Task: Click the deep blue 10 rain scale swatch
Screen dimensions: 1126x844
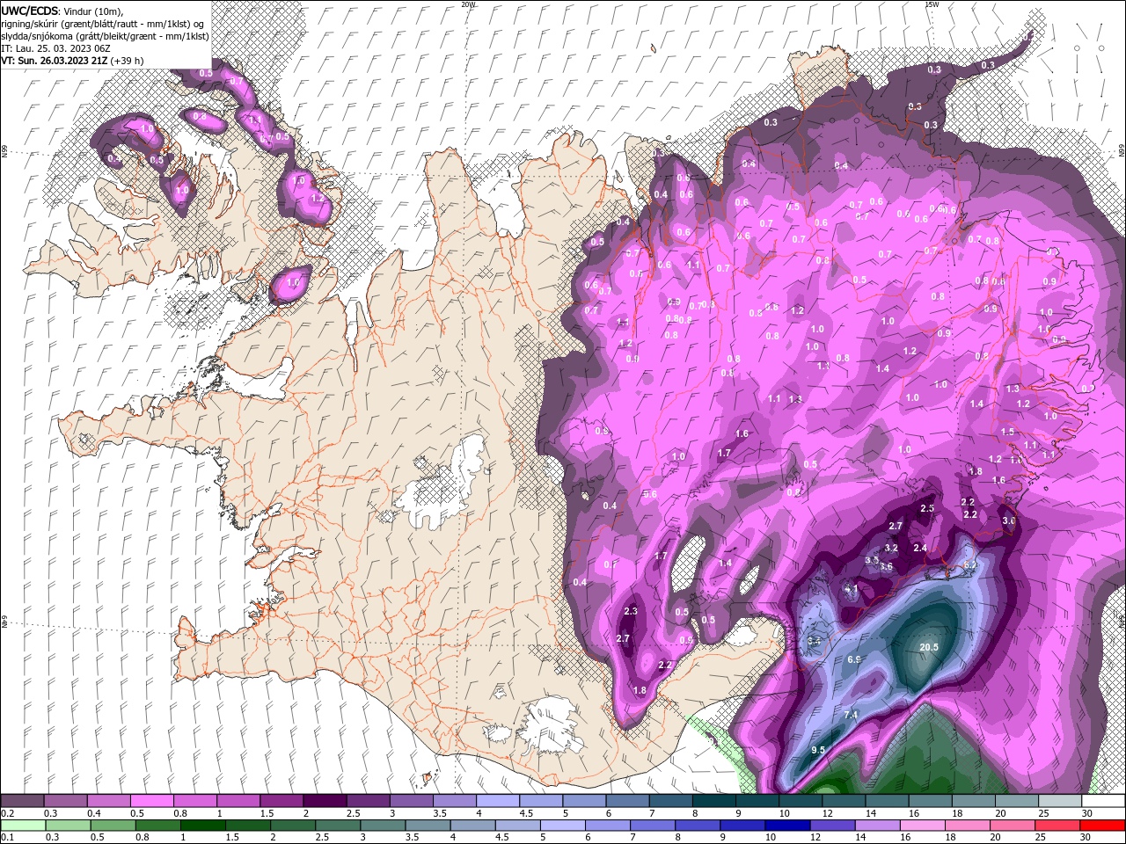Action: point(787,826)
